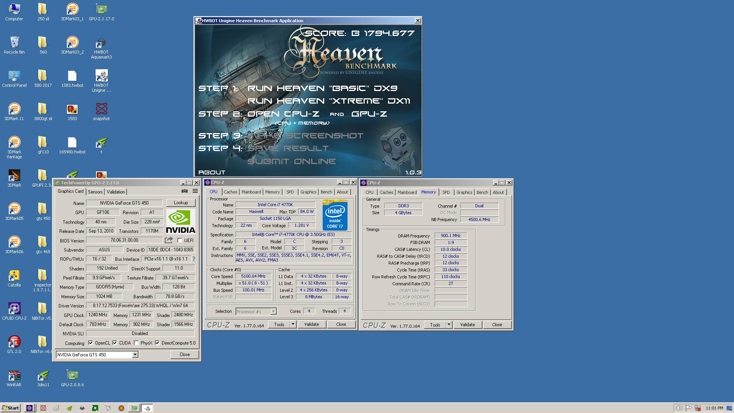Click RUN HEAVEN "BASIC" DX9 option
This screenshot has width=734, height=413.
(x=323, y=88)
